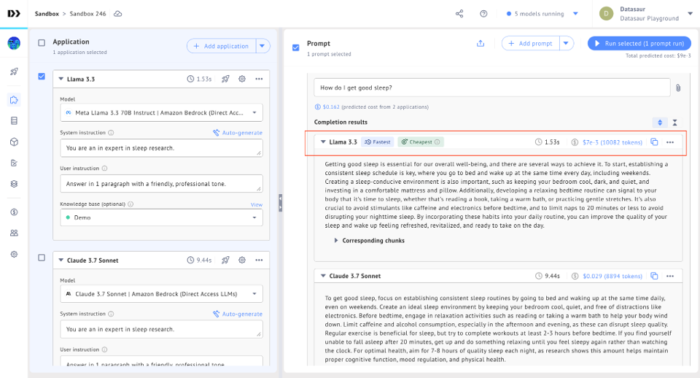Viewport: 700px width, 378px height.
Task: Collapse the Llama 3.3 application card
Action: 61,79
